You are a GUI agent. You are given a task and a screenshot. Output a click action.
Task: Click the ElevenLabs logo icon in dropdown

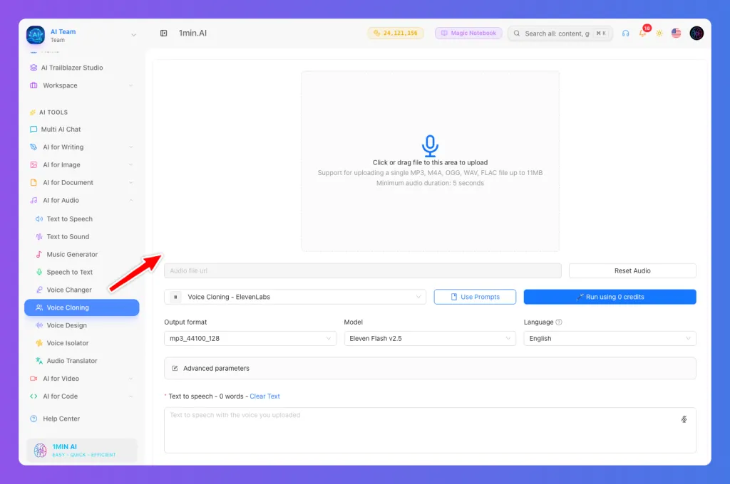[175, 297]
